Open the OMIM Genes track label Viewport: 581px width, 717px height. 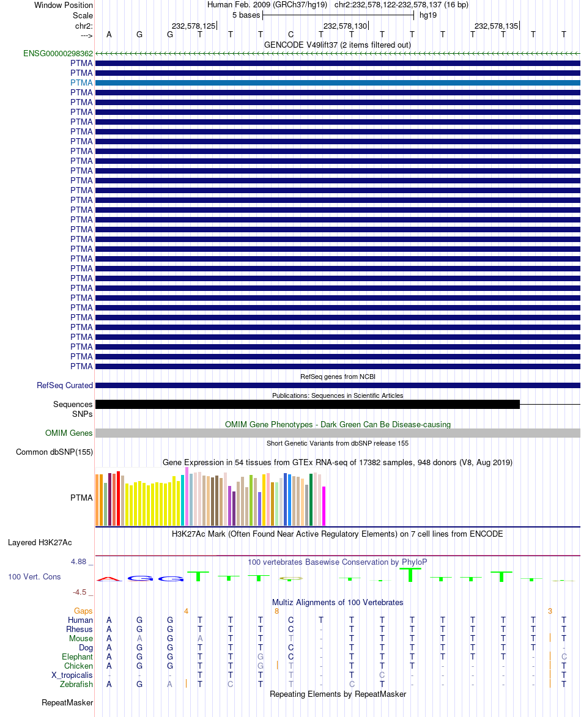tap(69, 433)
